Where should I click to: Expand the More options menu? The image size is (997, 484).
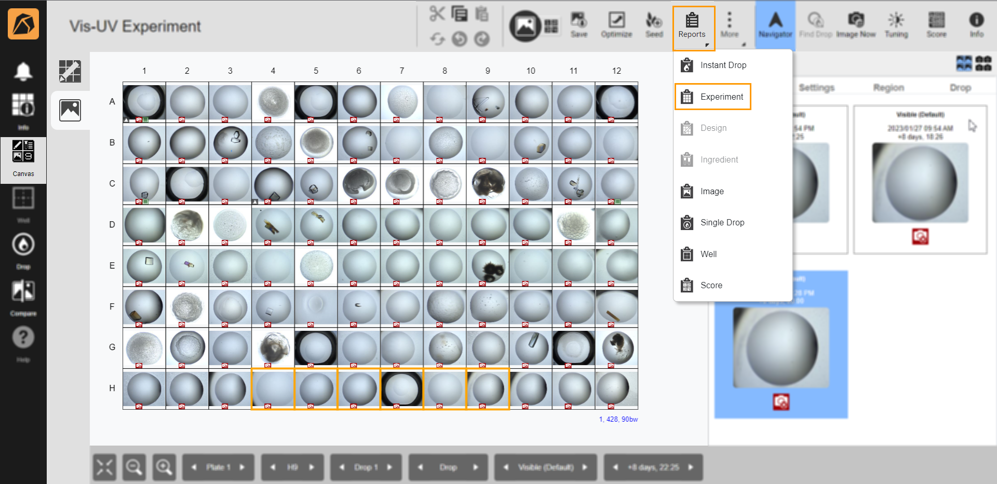(x=730, y=24)
